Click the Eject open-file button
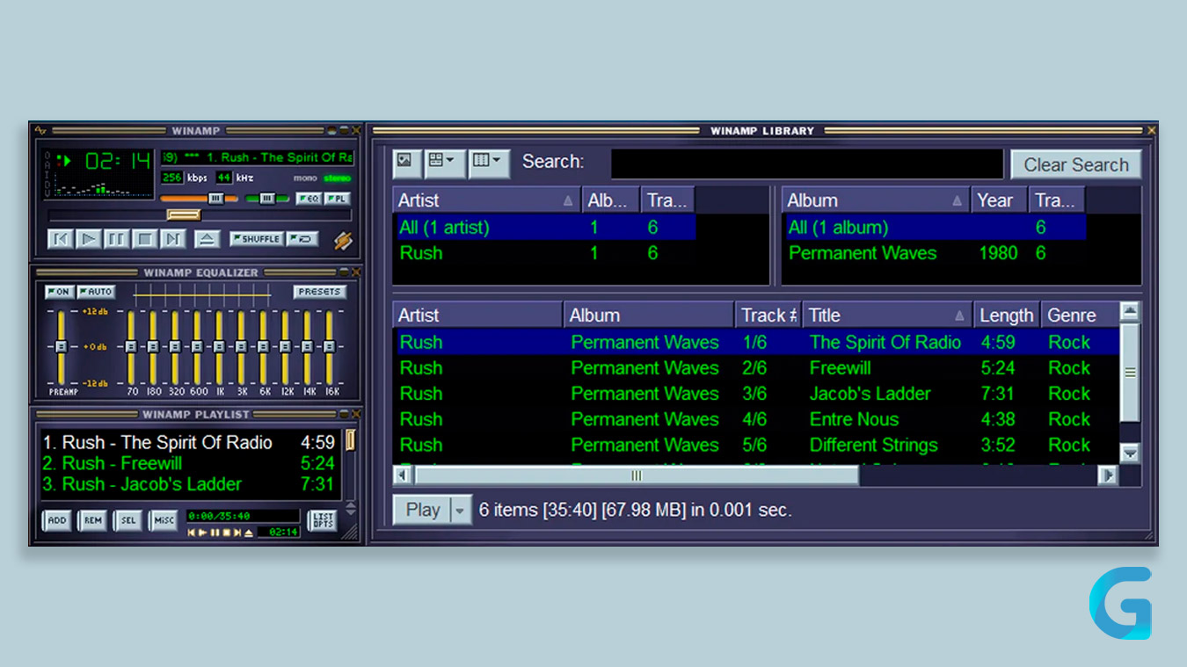 [207, 238]
